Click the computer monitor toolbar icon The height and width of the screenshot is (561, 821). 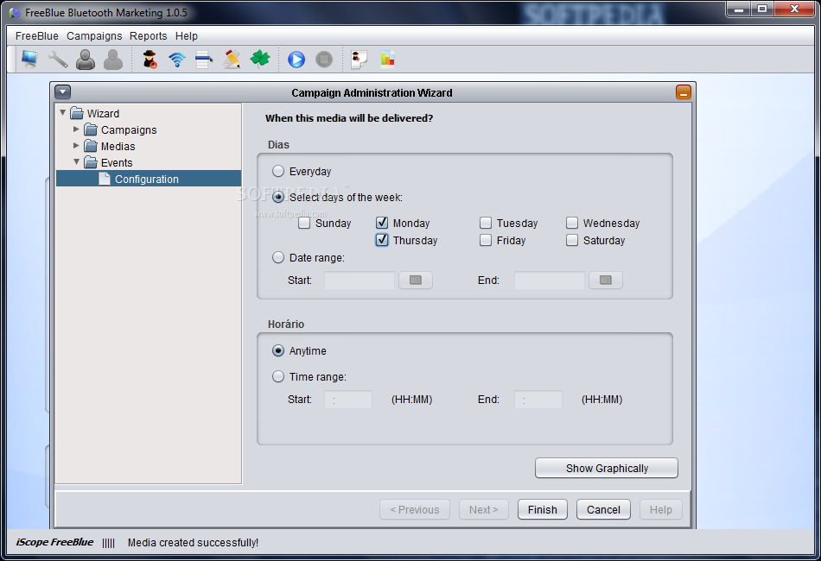click(29, 59)
